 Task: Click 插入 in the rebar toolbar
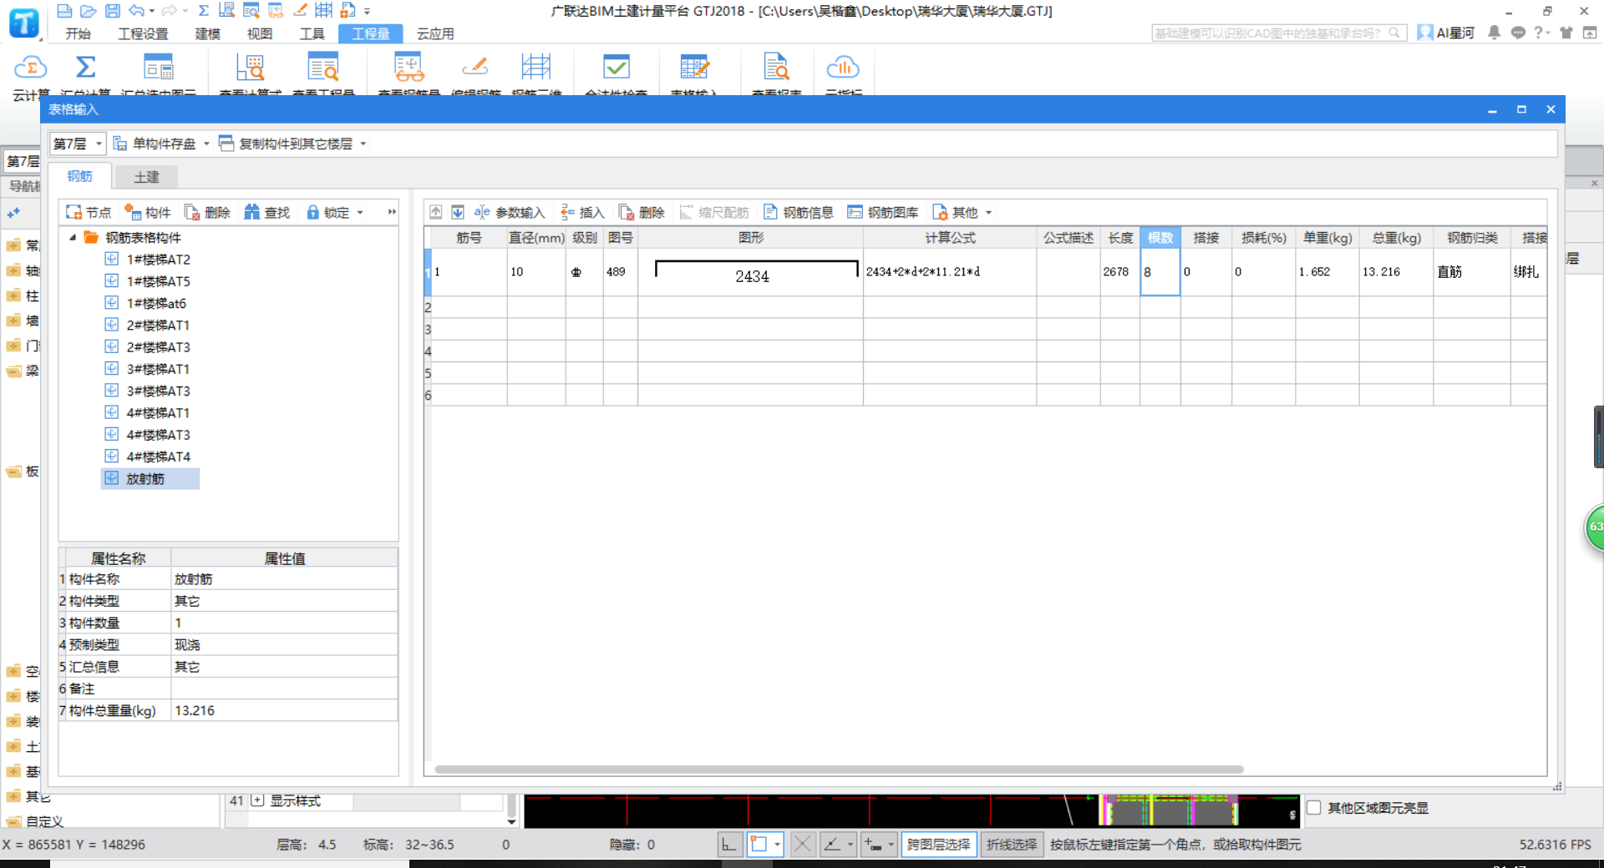pyautogui.click(x=582, y=213)
